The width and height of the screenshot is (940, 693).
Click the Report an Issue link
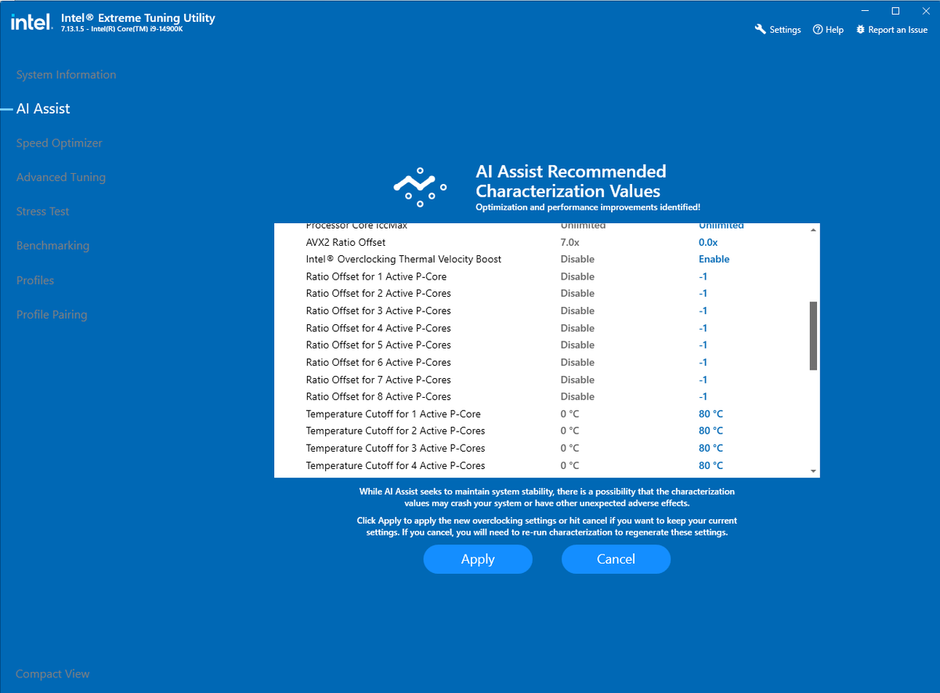898,30
